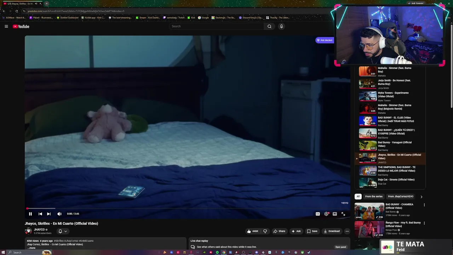Enter full screen mode
453x255 pixels.
click(x=343, y=214)
